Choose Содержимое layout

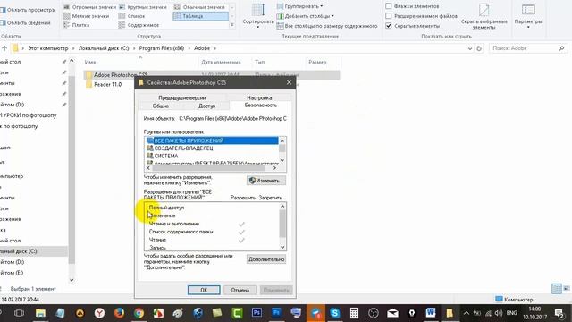139,25
